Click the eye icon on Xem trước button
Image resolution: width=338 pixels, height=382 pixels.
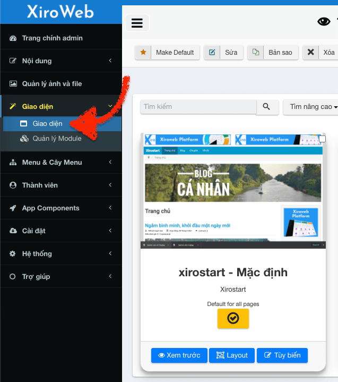click(161, 355)
